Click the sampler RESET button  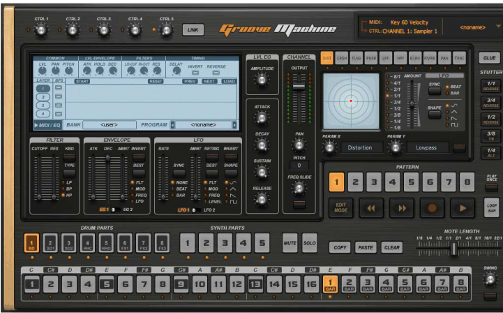pyautogui.click(x=156, y=81)
